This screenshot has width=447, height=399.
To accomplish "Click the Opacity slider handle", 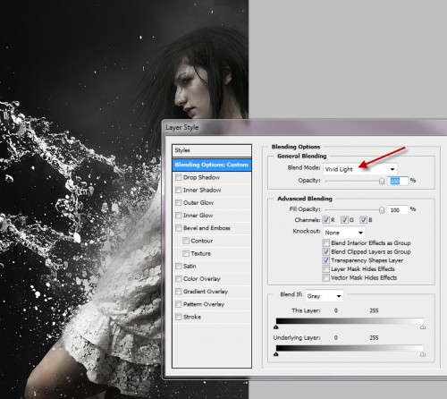I will click(x=382, y=181).
